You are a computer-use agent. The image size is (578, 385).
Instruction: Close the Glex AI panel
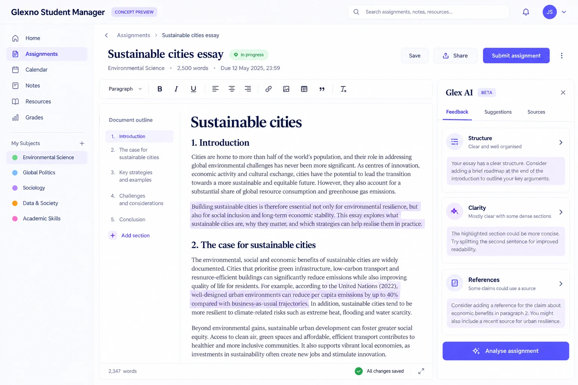(x=563, y=92)
